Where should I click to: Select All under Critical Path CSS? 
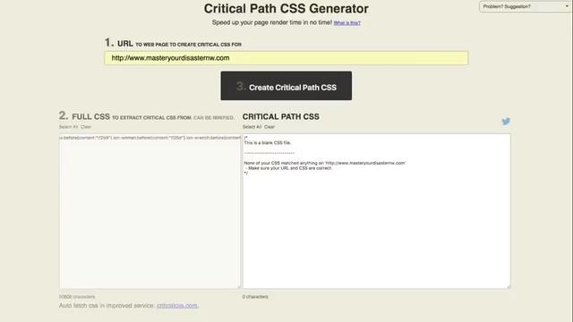coord(252,127)
